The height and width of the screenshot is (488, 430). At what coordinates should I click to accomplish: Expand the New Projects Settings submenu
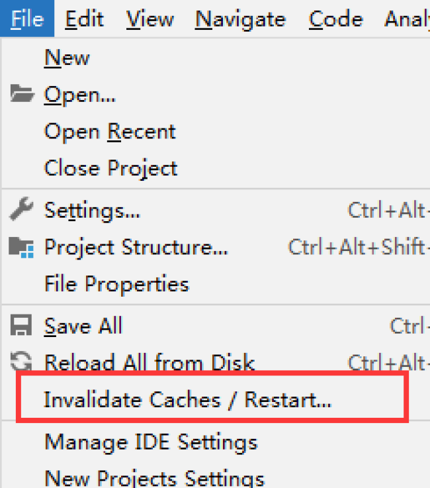click(x=216, y=475)
